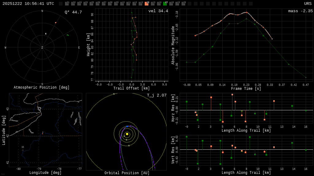Screen dimensions: 314x176
Task: Click the R radiant marker on sky plot
Action: point(46,34)
